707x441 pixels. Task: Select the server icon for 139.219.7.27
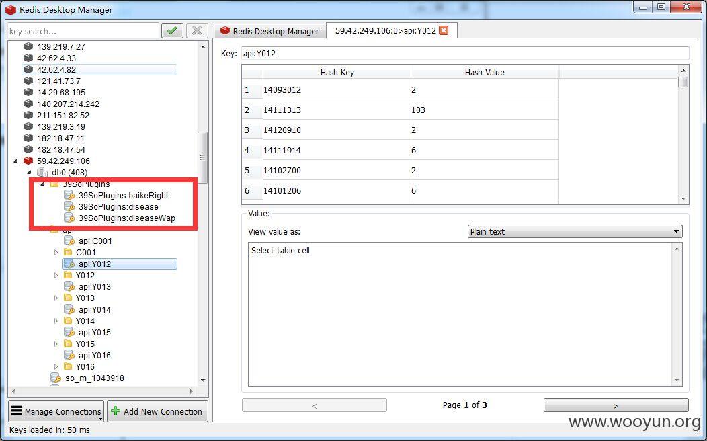click(x=28, y=46)
